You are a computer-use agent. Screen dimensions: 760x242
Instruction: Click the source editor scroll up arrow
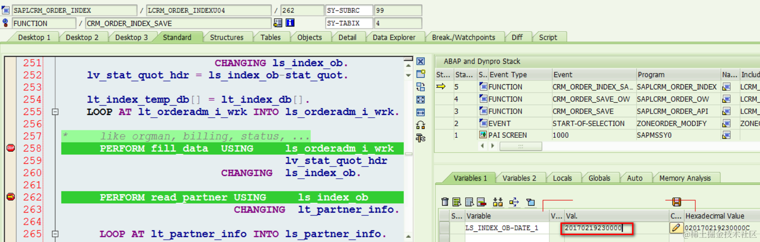click(x=408, y=66)
